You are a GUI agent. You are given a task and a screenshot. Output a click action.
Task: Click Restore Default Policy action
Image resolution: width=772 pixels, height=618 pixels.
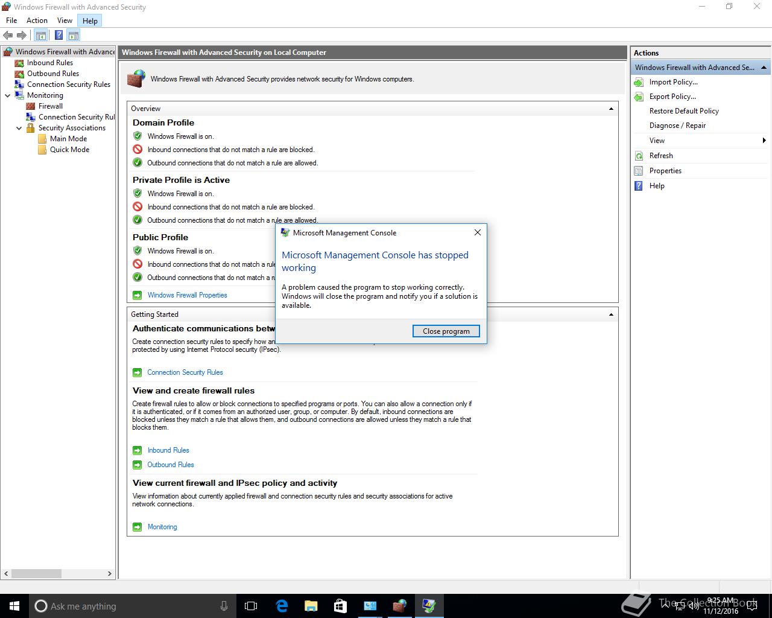click(684, 111)
